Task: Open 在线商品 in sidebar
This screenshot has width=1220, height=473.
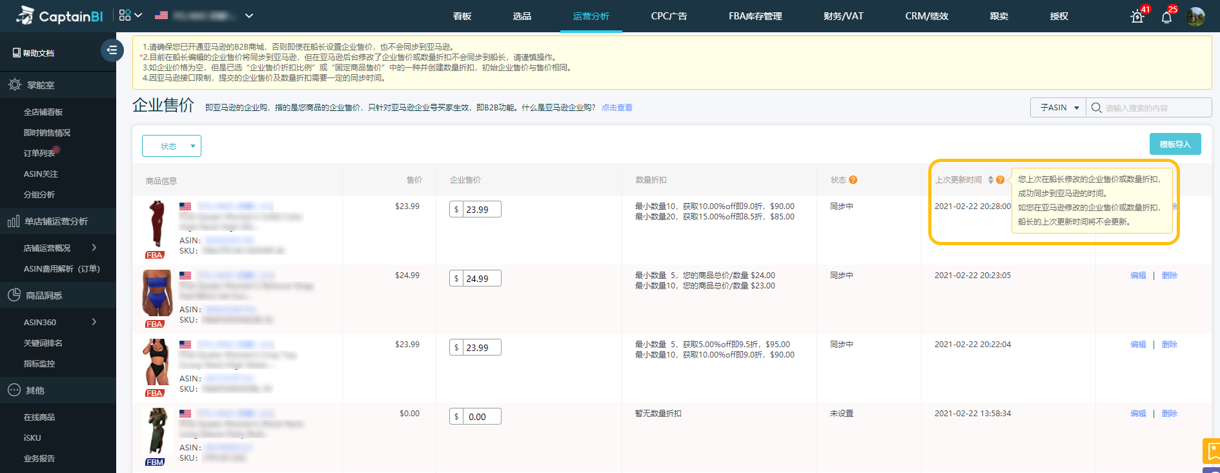Action: pyautogui.click(x=39, y=418)
